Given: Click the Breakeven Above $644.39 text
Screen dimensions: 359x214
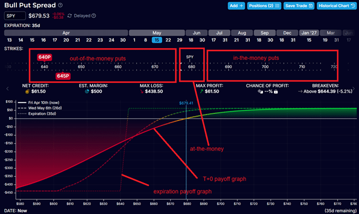Looking at the screenshot, I should [x=328, y=91].
